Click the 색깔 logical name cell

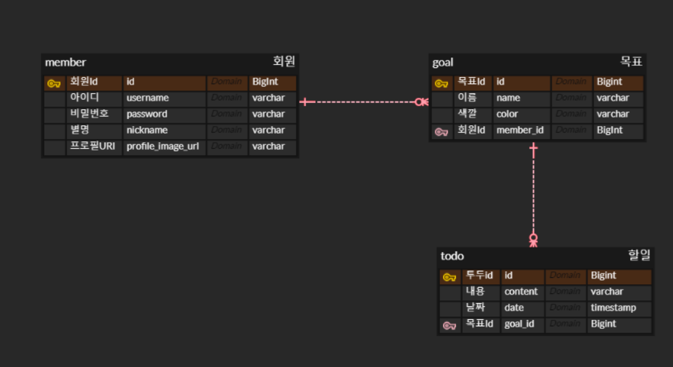pyautogui.click(x=473, y=114)
